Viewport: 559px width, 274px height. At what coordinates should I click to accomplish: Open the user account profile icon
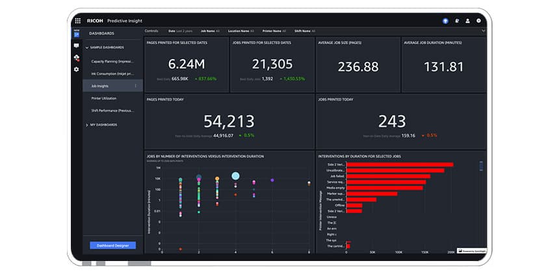pos(467,21)
